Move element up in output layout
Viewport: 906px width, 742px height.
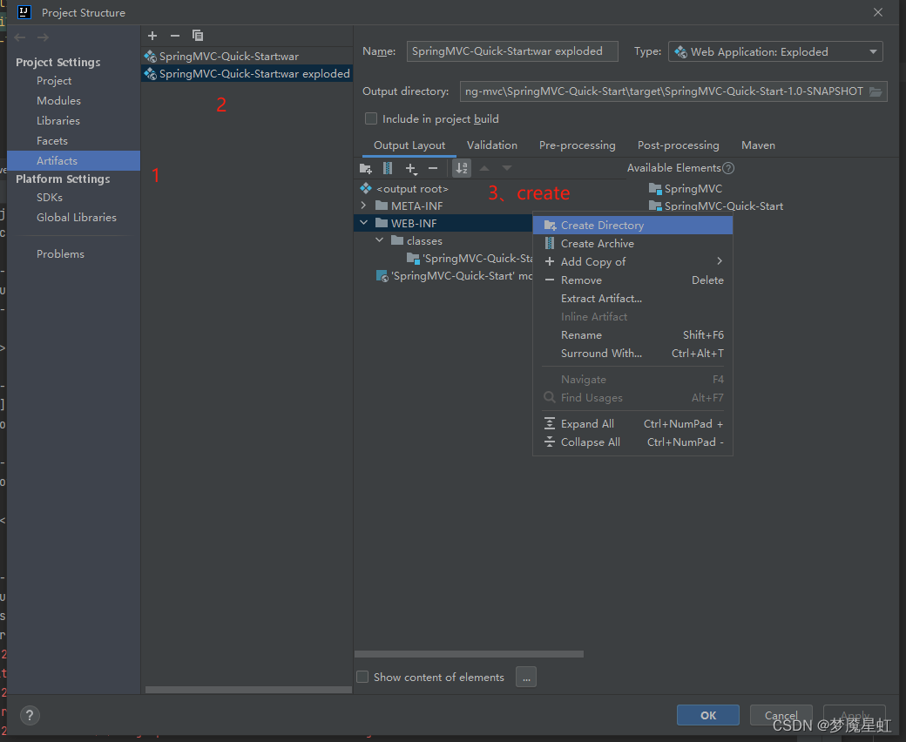coord(484,168)
